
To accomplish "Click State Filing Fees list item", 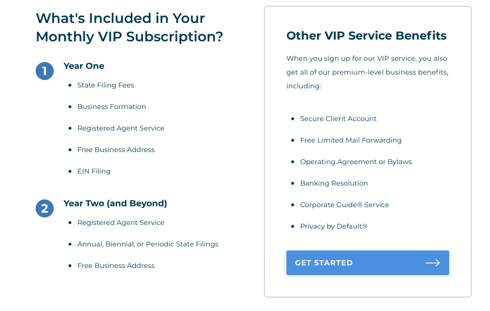I will pos(106,85).
